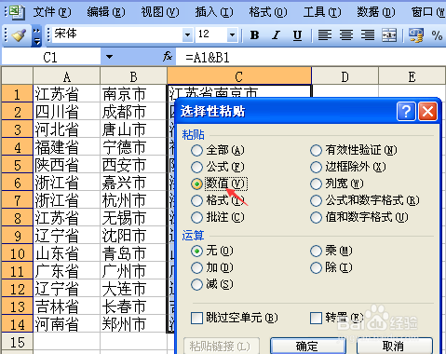Open the 视图(V) menu
Screen dimensions: 446x354
[160, 12]
